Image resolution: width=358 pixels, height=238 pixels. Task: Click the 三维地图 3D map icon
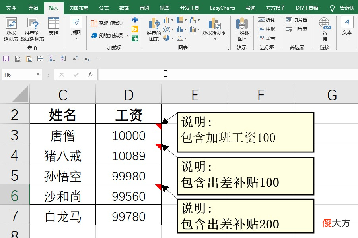click(x=242, y=30)
